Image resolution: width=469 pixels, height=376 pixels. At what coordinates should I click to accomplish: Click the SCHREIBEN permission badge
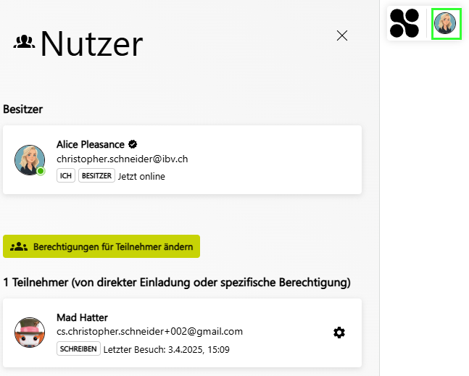[78, 348]
